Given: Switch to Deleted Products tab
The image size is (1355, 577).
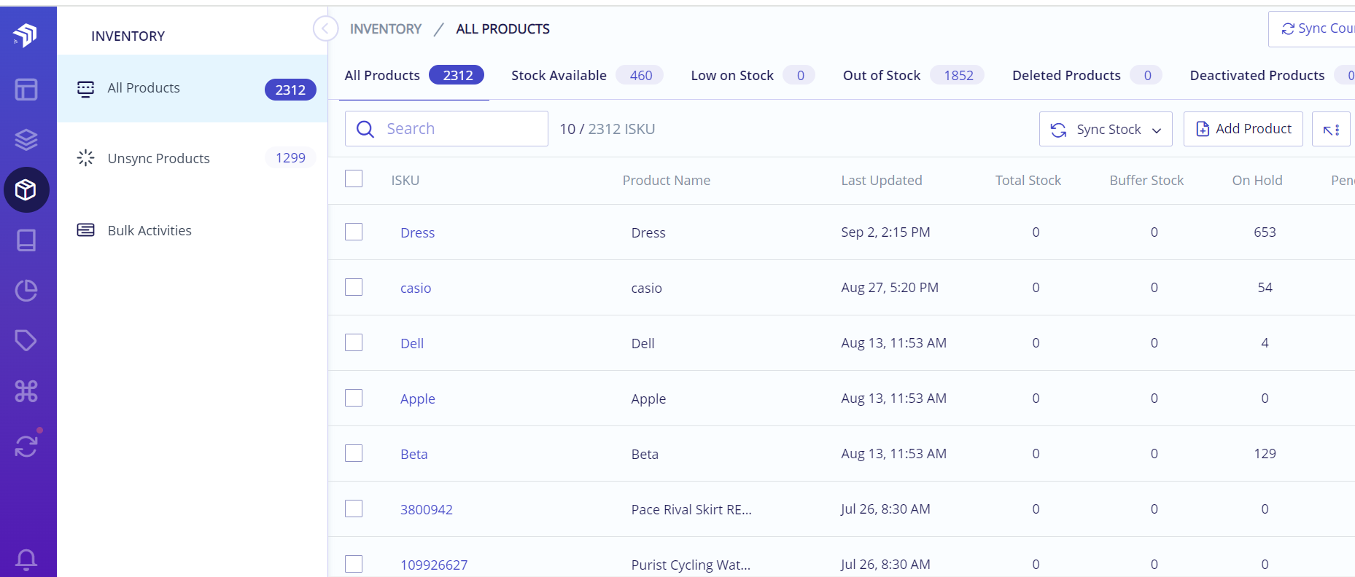Looking at the screenshot, I should click(1087, 75).
